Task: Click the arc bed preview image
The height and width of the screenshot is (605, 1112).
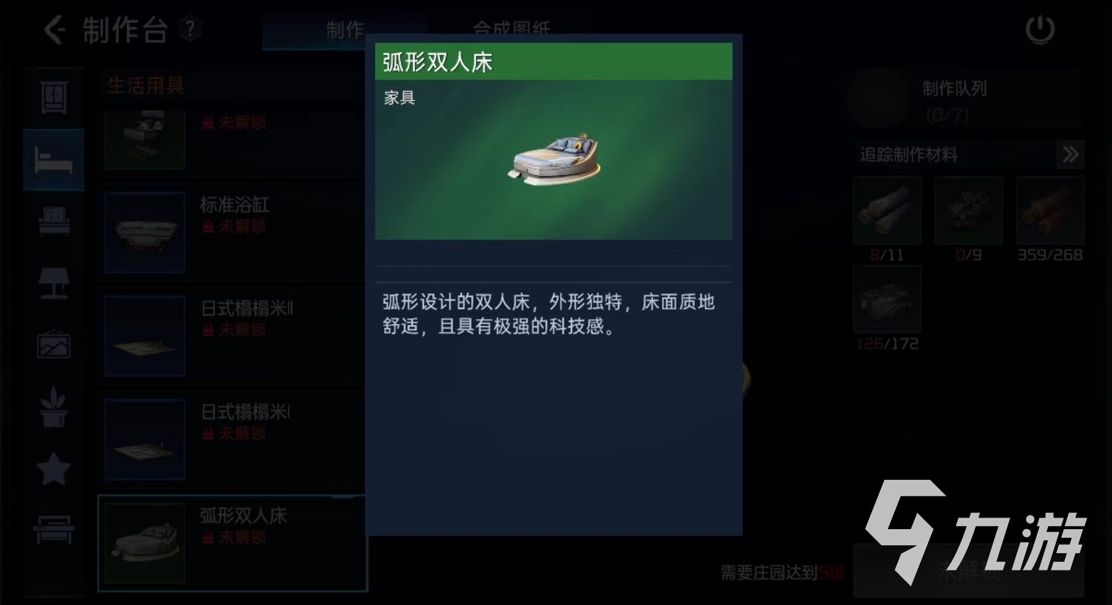Action: click(x=554, y=158)
